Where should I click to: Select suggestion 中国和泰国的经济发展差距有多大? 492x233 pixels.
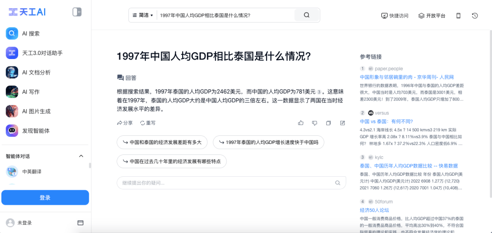162,143
